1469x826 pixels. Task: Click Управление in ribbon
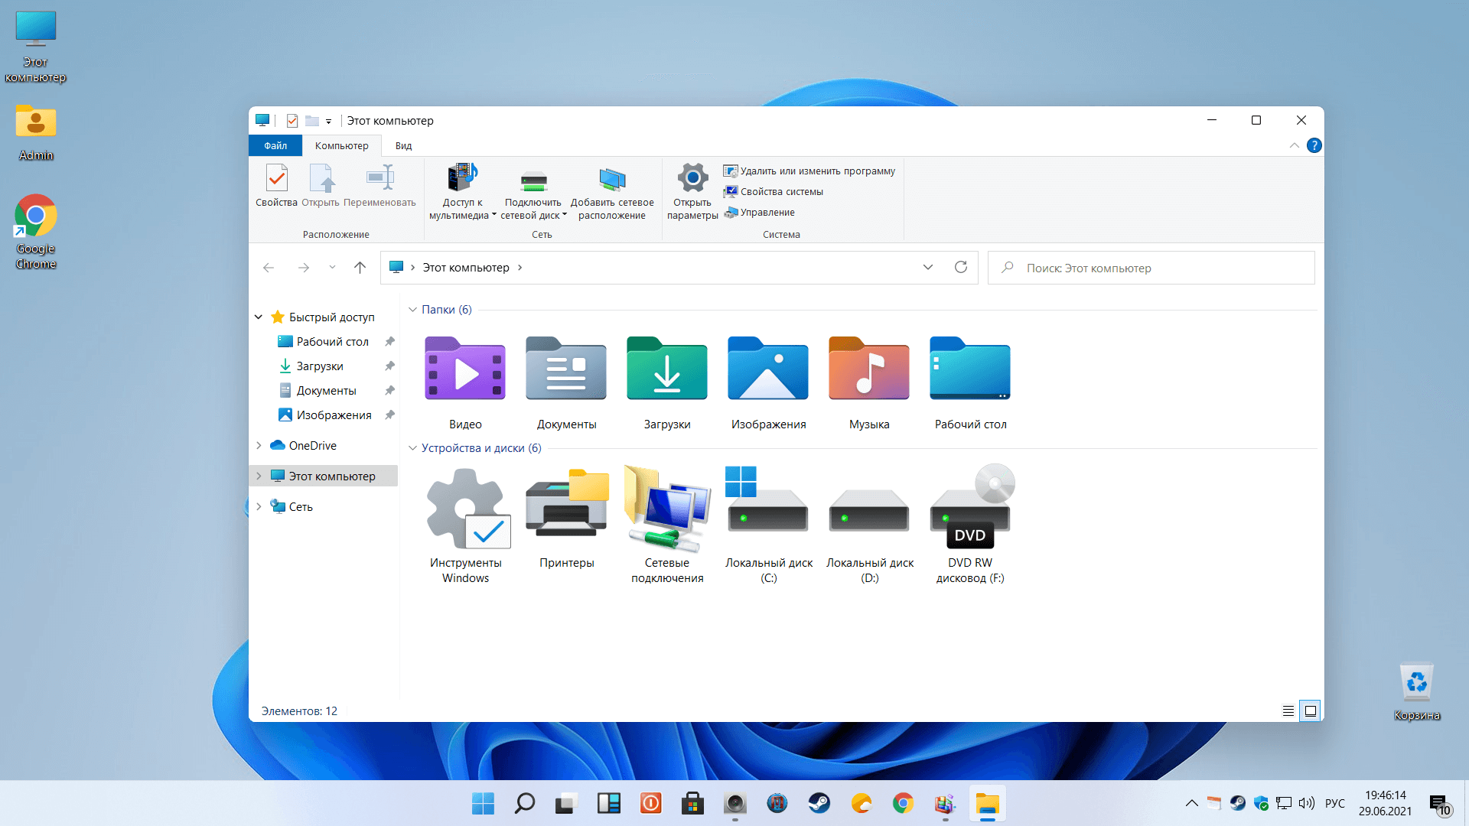click(x=759, y=212)
